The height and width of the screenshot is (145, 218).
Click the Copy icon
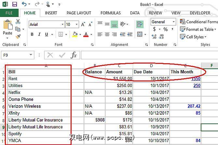click(18, 29)
